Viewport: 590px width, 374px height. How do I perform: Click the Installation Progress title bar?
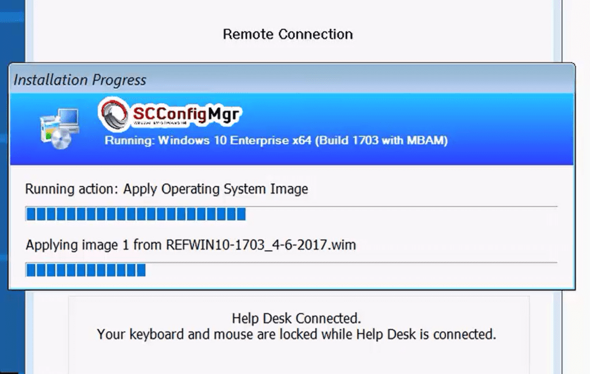[x=292, y=80]
